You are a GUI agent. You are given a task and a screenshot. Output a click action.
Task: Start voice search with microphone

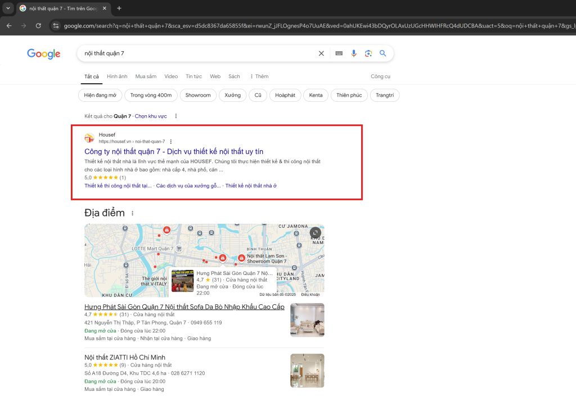coord(354,53)
